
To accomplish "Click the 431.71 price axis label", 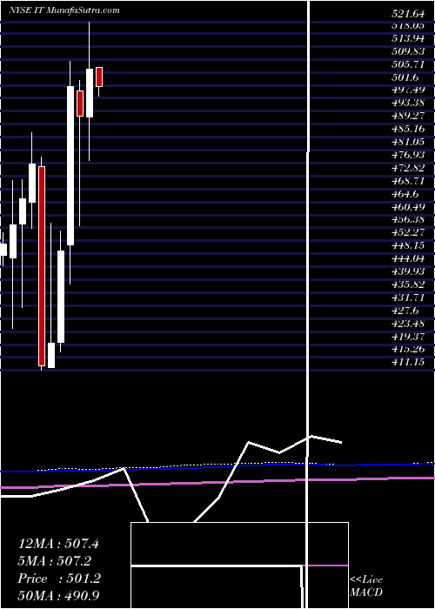I will [x=408, y=298].
